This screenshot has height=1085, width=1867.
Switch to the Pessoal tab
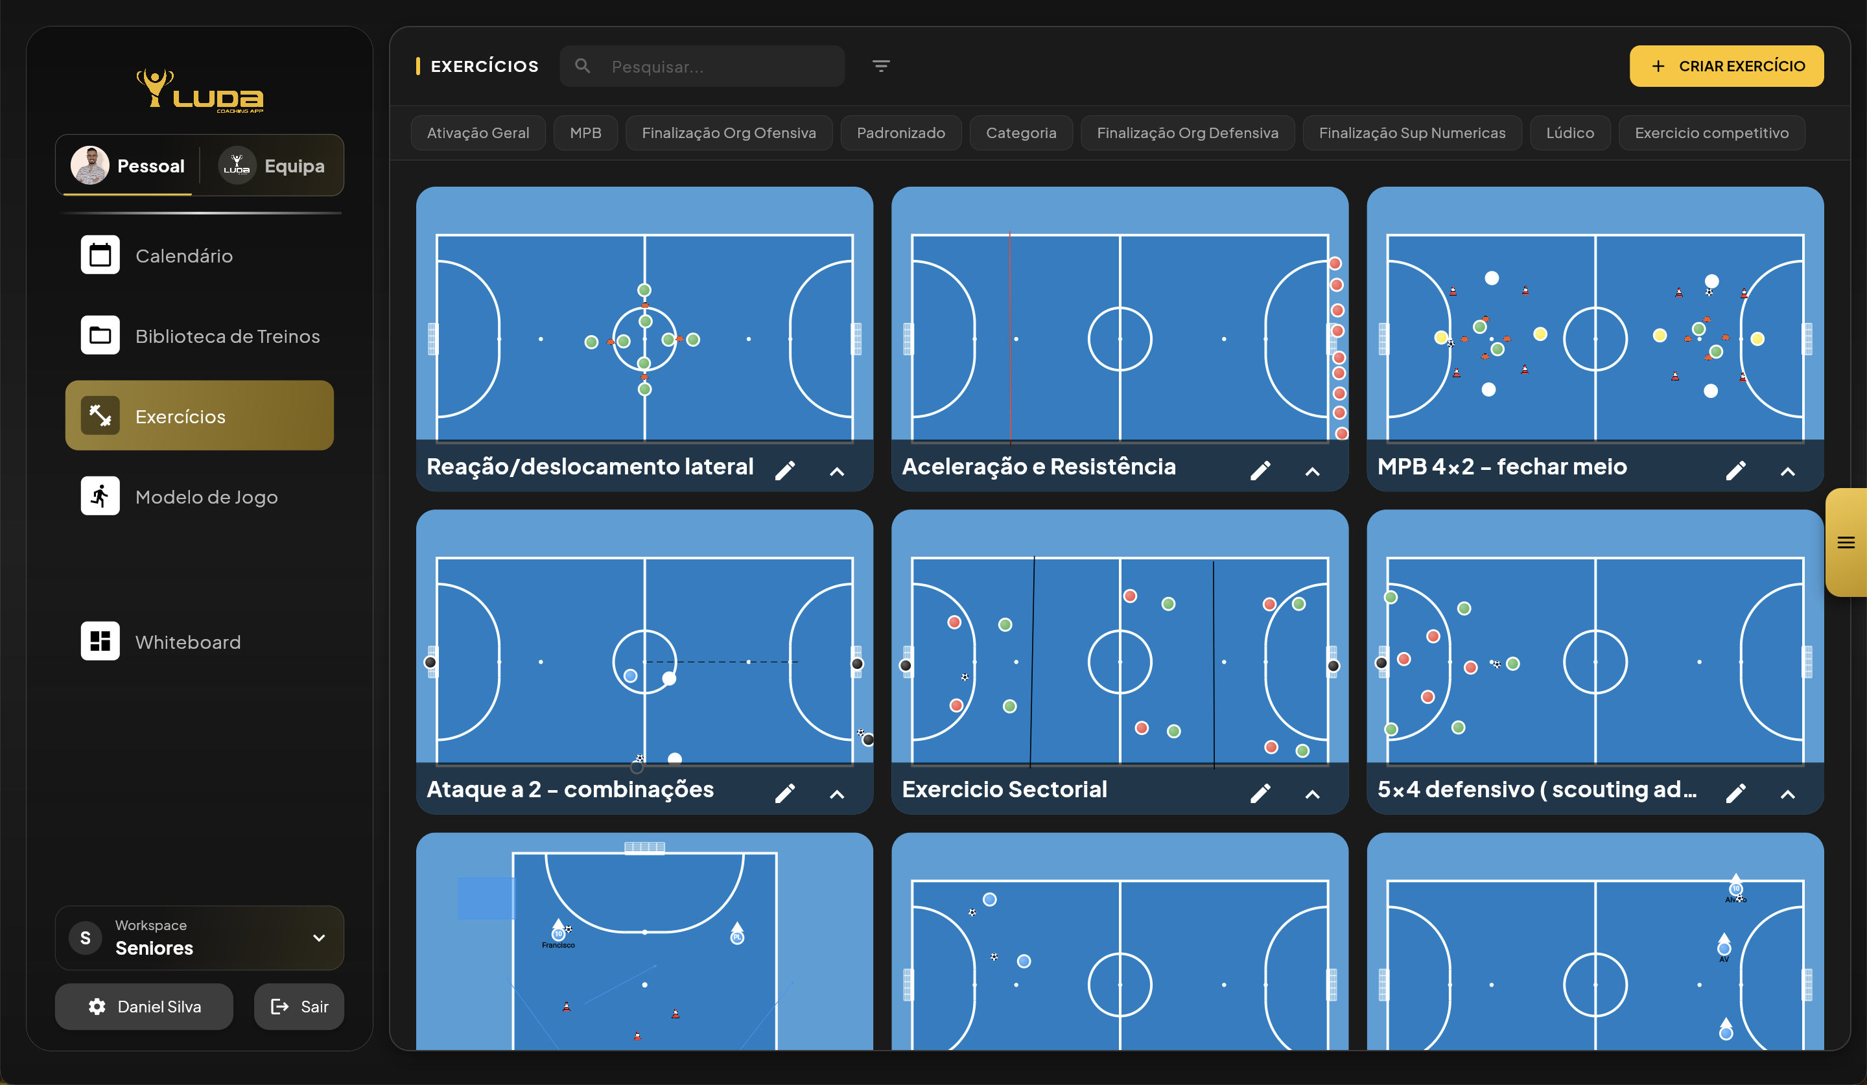126,165
